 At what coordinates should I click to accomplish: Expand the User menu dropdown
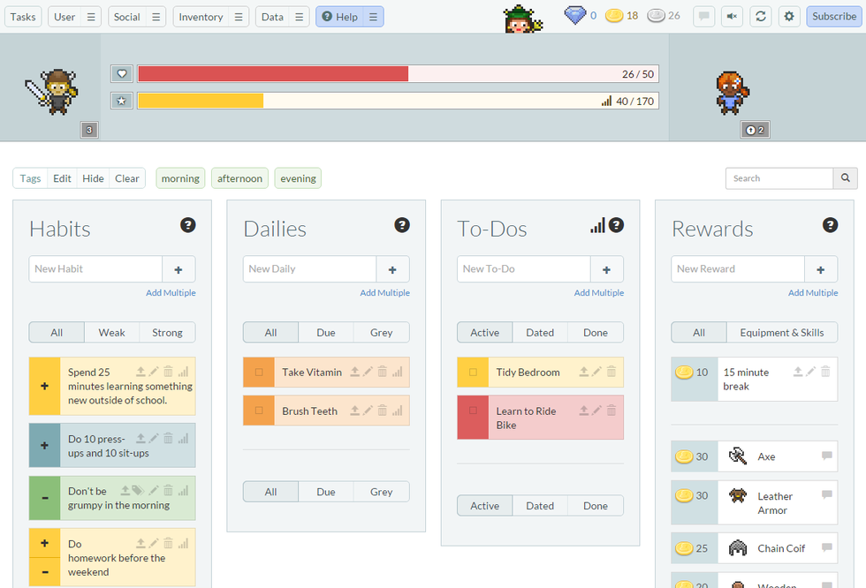(91, 17)
